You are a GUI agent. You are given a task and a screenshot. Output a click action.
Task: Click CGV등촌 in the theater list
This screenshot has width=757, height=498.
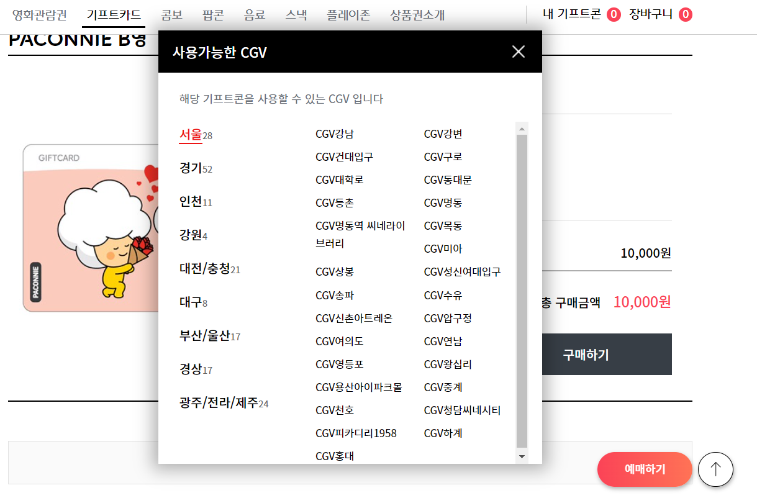point(335,202)
